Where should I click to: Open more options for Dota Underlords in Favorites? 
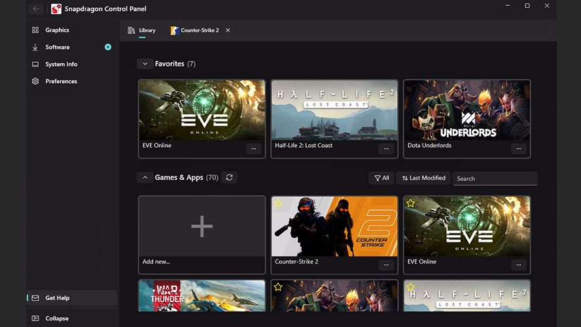coord(519,149)
